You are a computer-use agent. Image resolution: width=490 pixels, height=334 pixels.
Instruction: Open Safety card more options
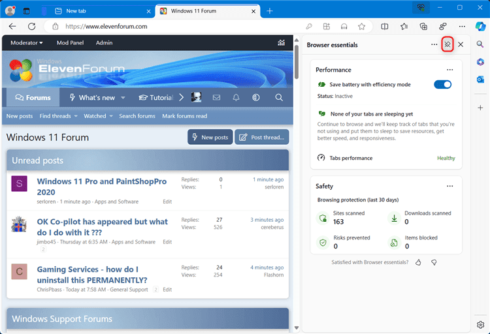[449, 187]
